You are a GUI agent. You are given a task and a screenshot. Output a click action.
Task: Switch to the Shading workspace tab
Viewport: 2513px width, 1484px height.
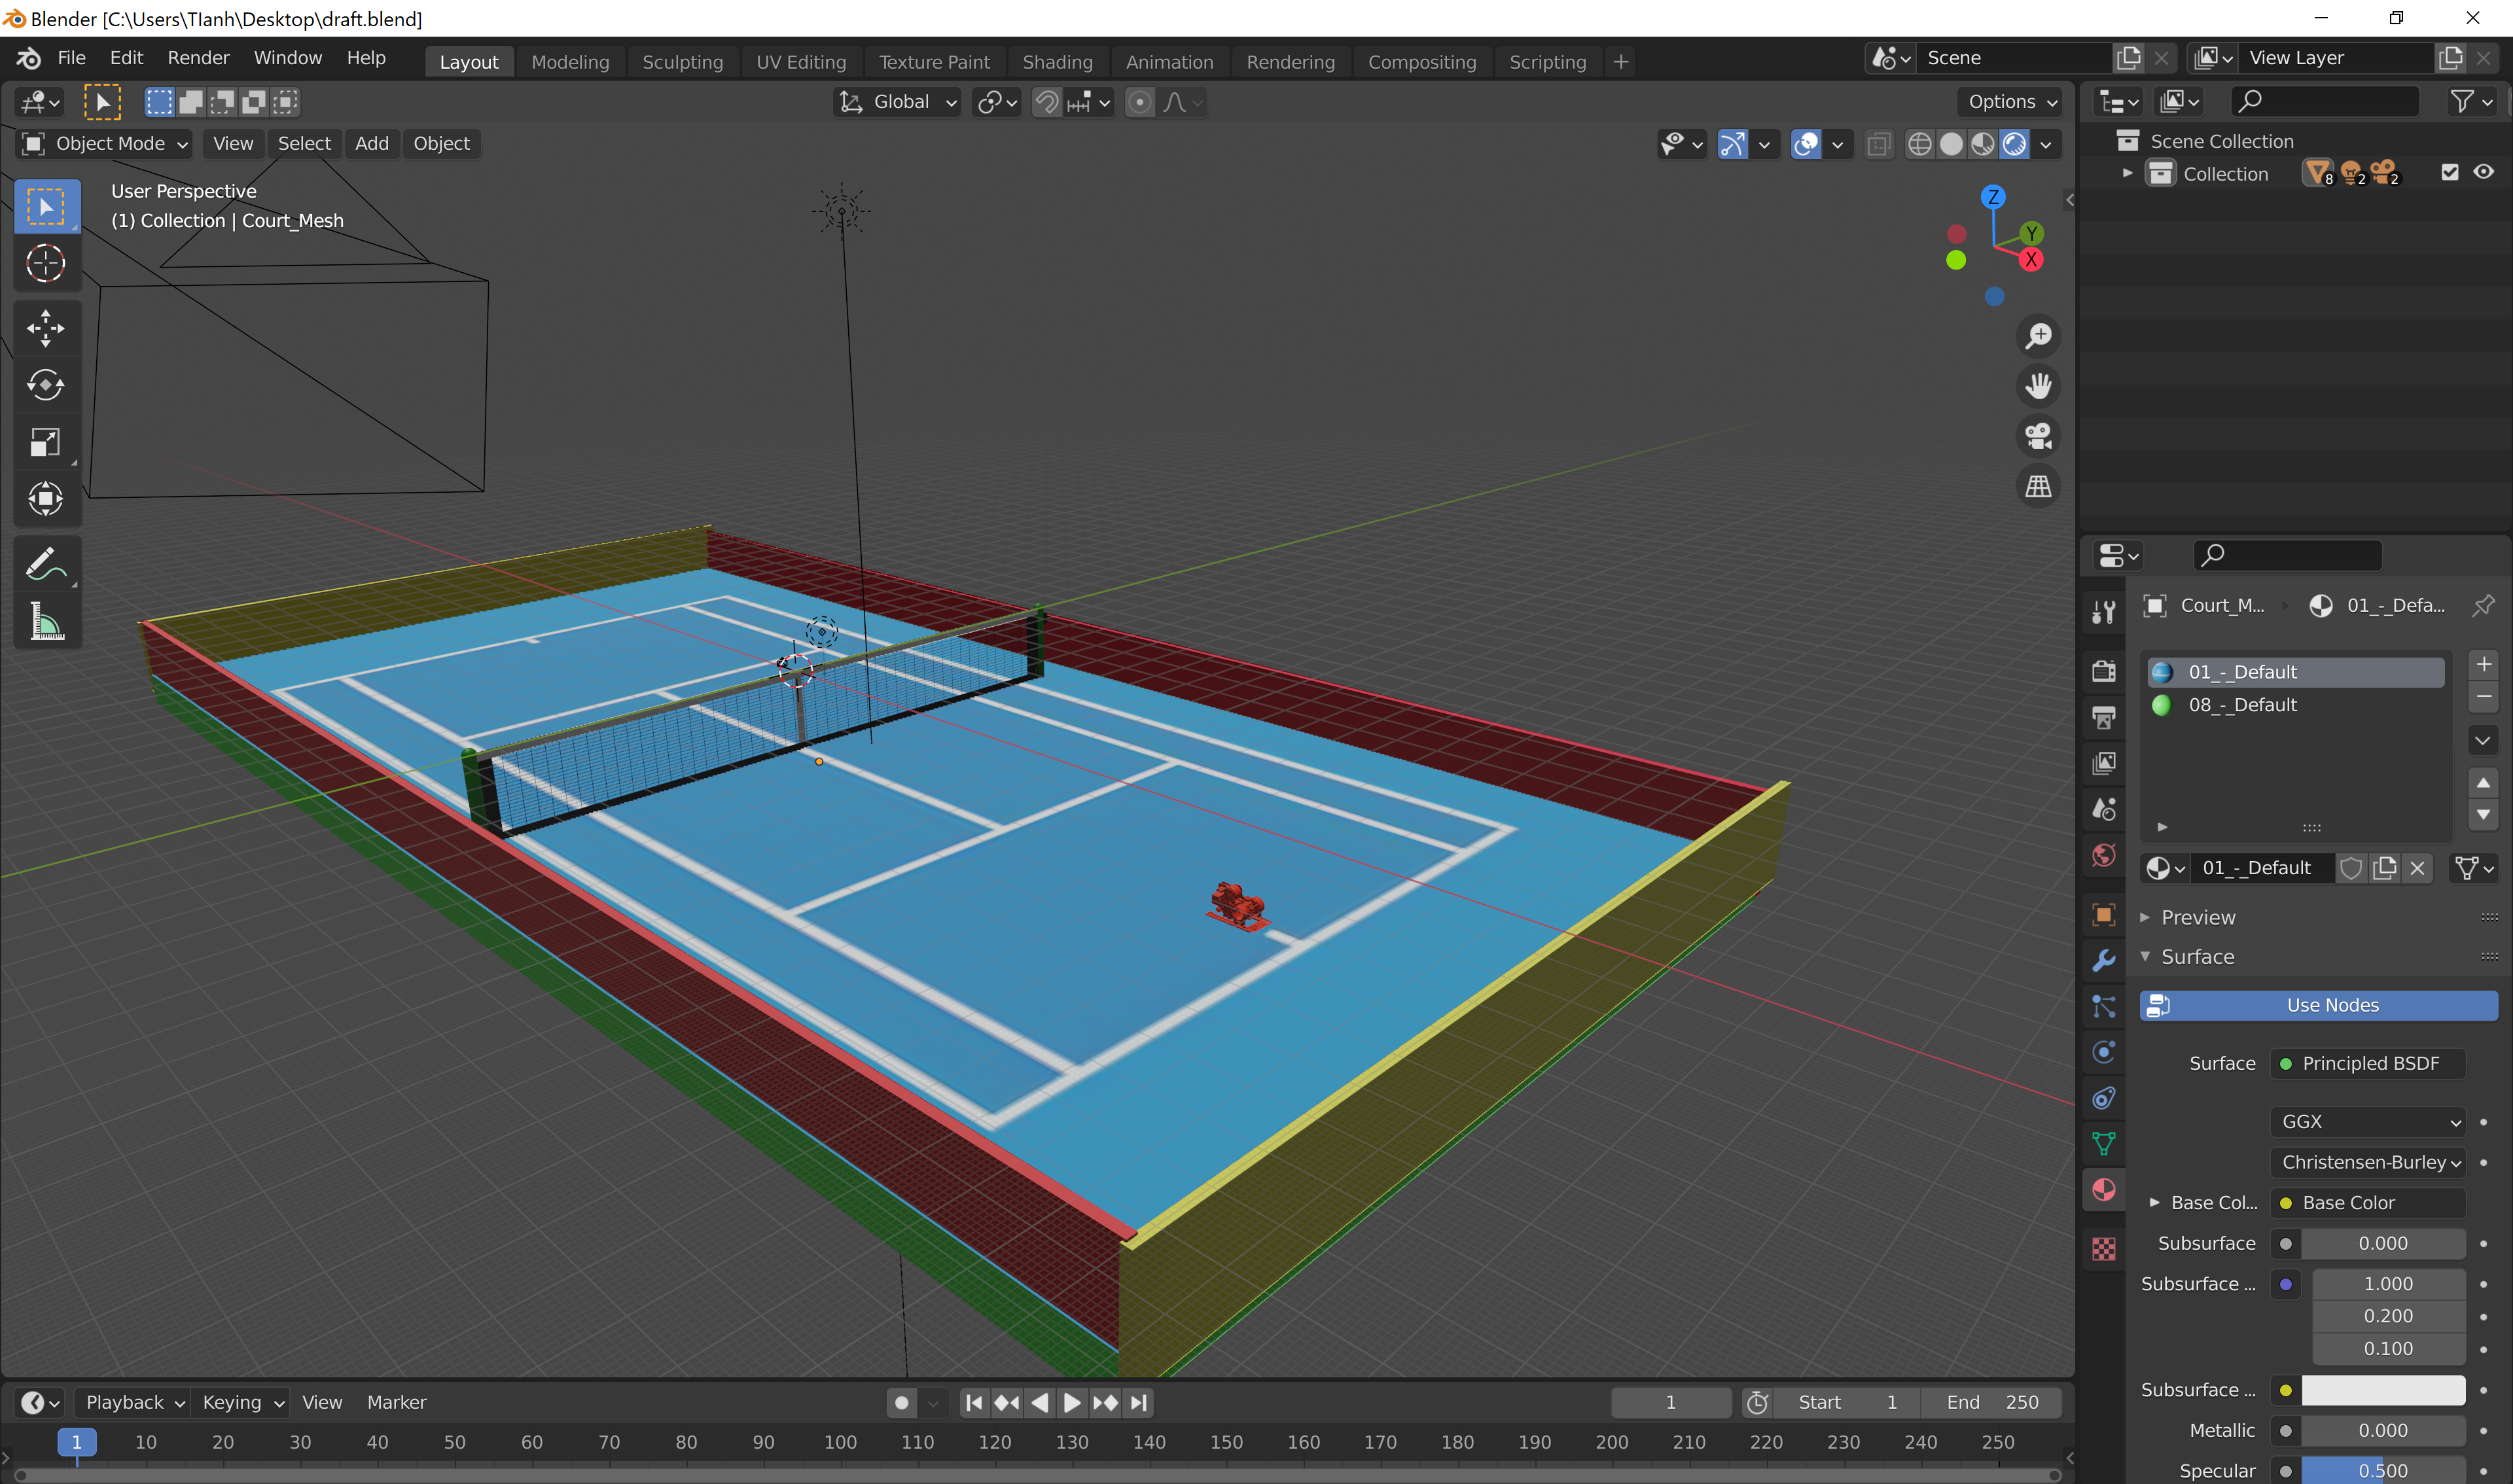(x=1058, y=61)
